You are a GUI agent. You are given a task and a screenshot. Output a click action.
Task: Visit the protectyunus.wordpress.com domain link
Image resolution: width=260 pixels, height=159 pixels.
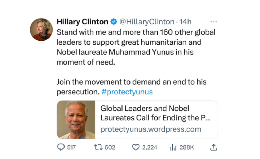tap(151, 129)
